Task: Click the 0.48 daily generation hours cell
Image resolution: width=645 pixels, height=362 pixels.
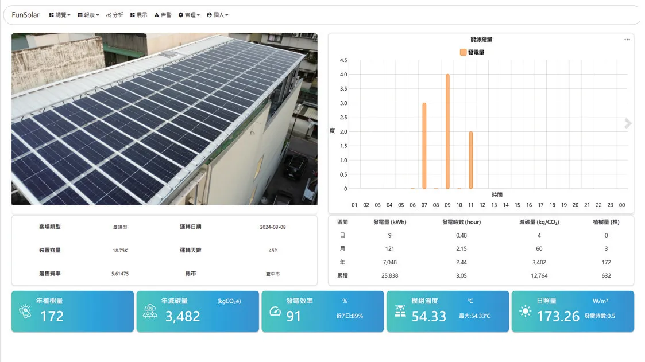Action: (x=462, y=235)
